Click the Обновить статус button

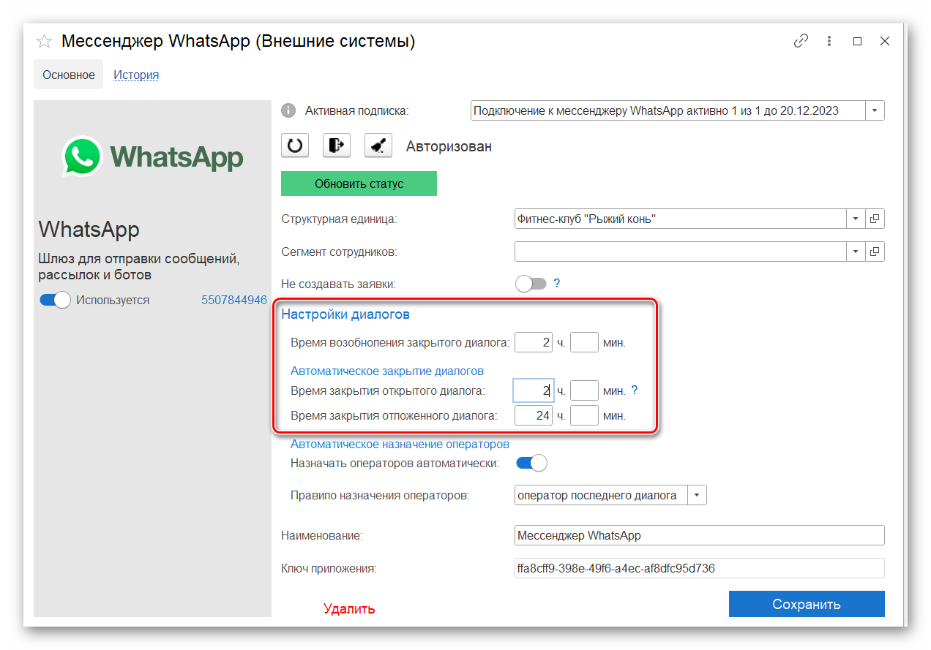359,184
